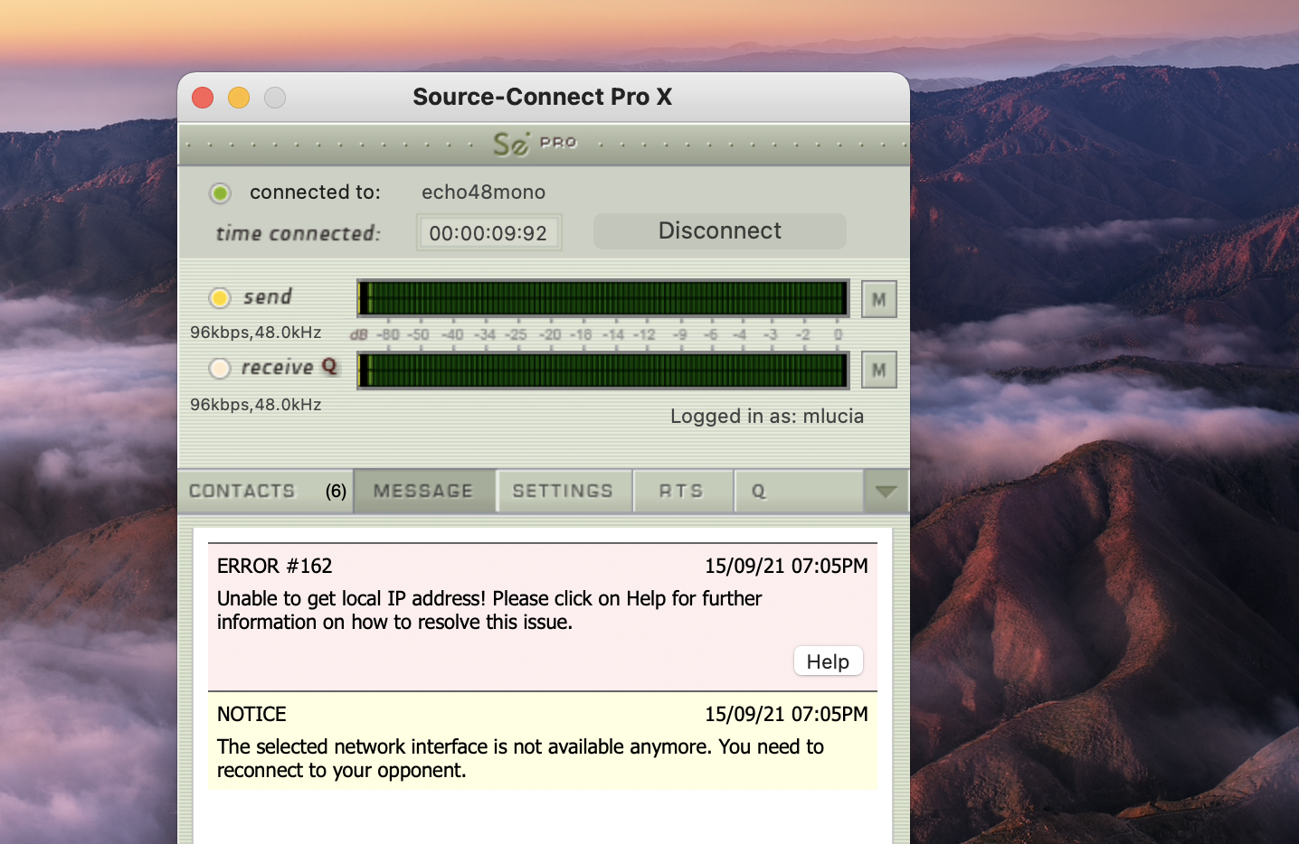The image size is (1299, 844).
Task: Minimize the Source-Connect Pro X window
Action: pos(239,98)
